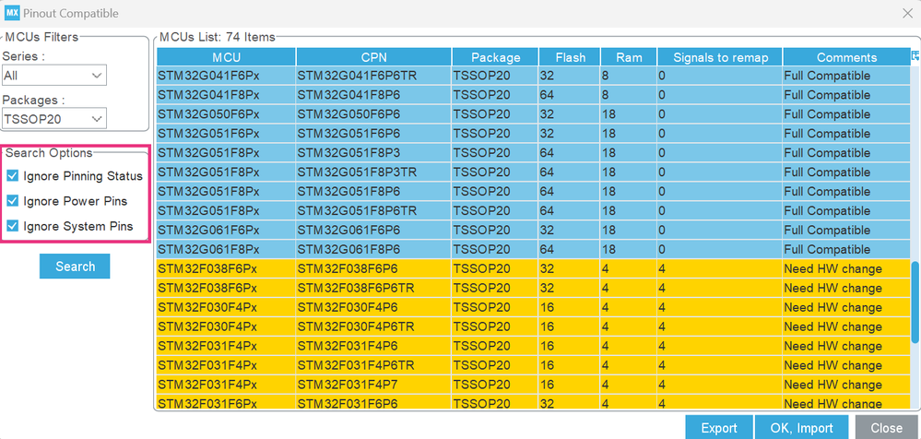Viewport: 921px width, 439px height.
Task: Sort by the Comments column header
Action: (x=846, y=57)
